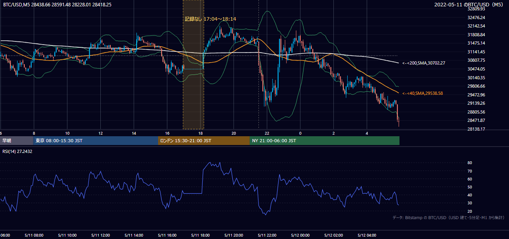Screen dimensions: 509x239
Task: Click price axis value 28471.87
Action: [476, 120]
